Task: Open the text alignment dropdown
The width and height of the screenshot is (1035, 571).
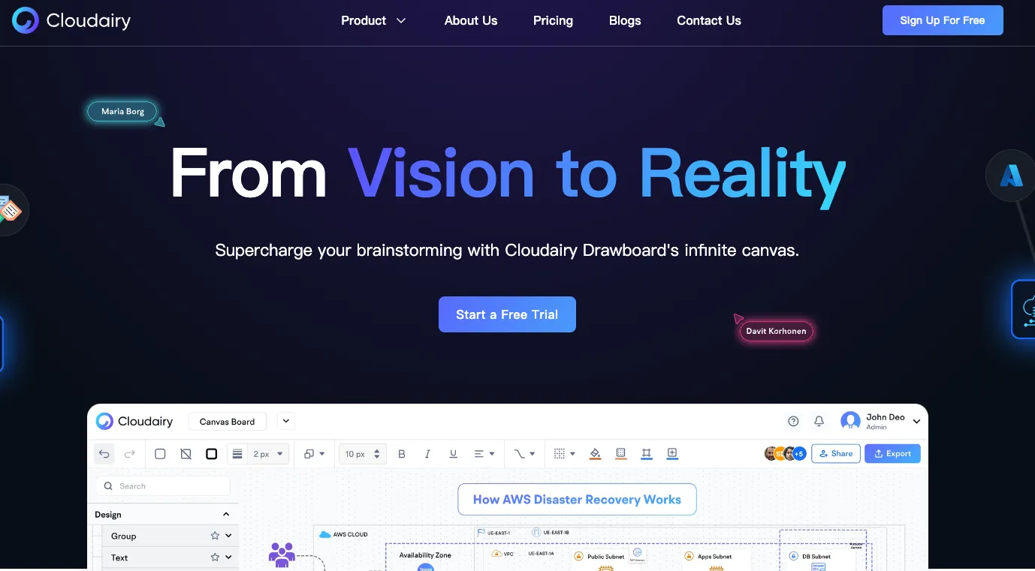Action: click(484, 454)
